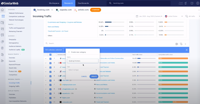Click the competitive traffic share bar for row 11
The width and height of the screenshot is (200, 104).
click(x=173, y=102)
